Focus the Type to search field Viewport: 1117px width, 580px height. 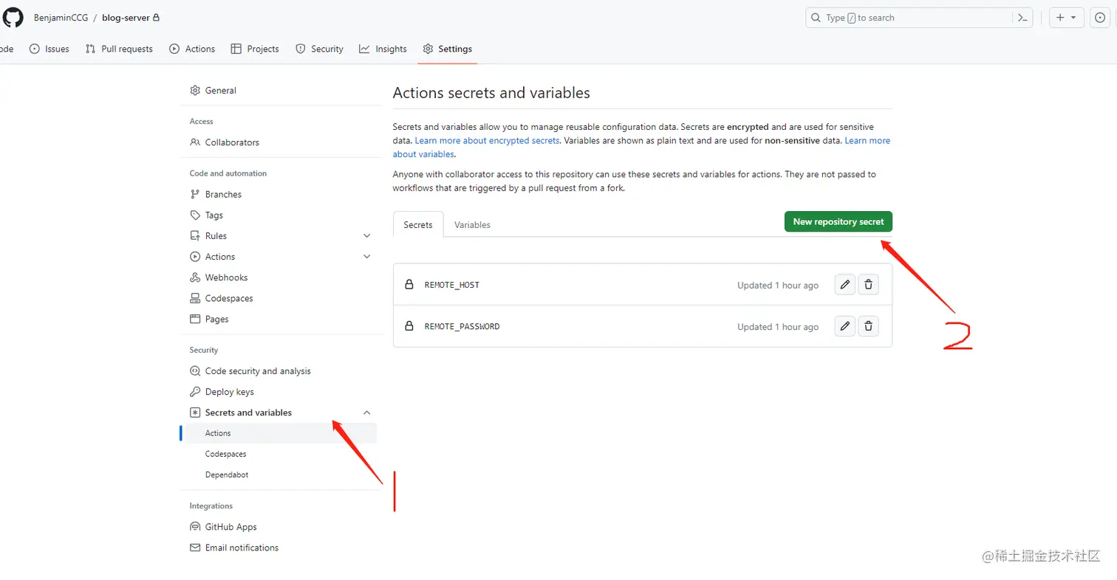click(909, 18)
